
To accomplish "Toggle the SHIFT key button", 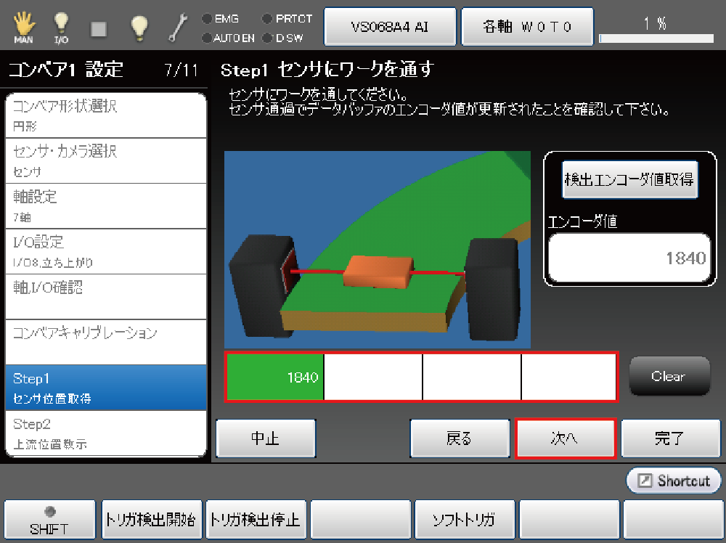I will point(49,520).
